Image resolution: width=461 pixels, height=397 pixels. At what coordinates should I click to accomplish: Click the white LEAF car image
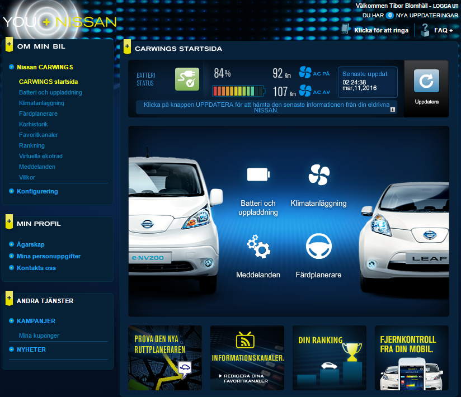[x=404, y=241]
